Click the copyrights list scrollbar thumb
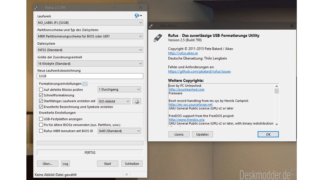The width and height of the screenshot is (320, 180). (277, 91)
